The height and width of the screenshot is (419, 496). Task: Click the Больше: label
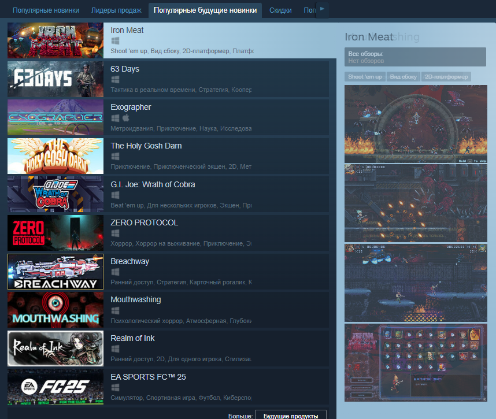coord(240,416)
